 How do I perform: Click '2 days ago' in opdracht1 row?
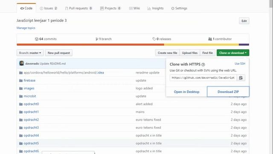click(x=238, y=112)
